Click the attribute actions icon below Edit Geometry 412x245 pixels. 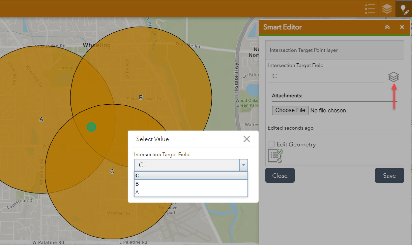pyautogui.click(x=275, y=155)
